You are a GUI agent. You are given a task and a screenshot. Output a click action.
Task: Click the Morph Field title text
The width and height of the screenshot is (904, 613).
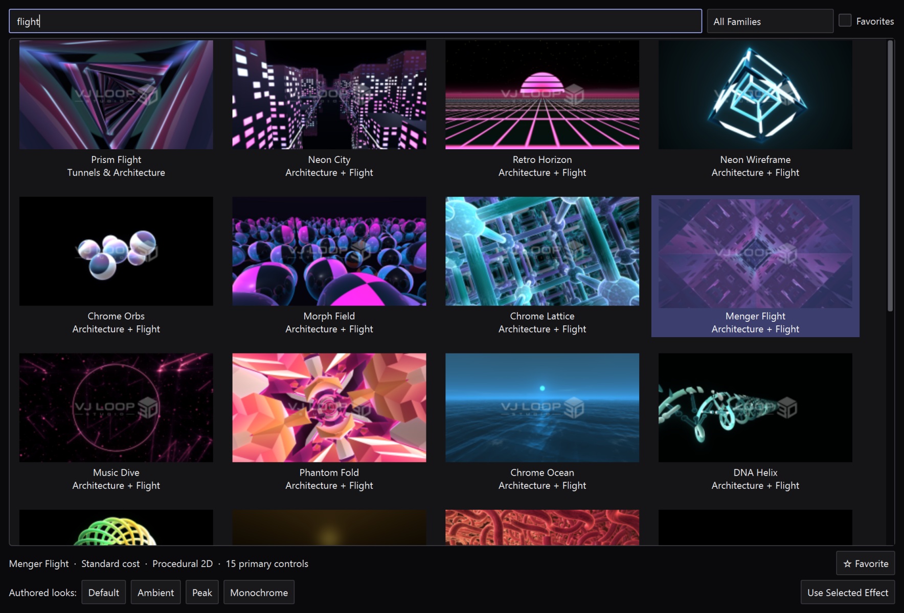[x=329, y=316]
